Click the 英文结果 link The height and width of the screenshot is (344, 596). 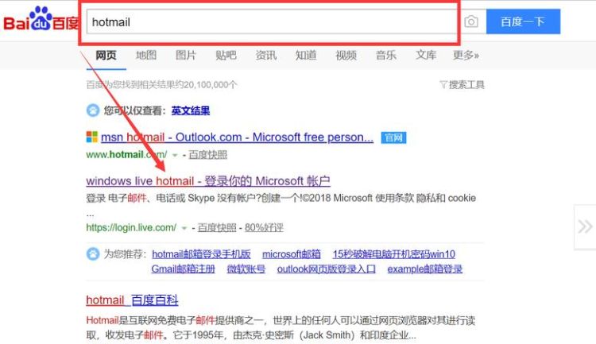click(191, 110)
